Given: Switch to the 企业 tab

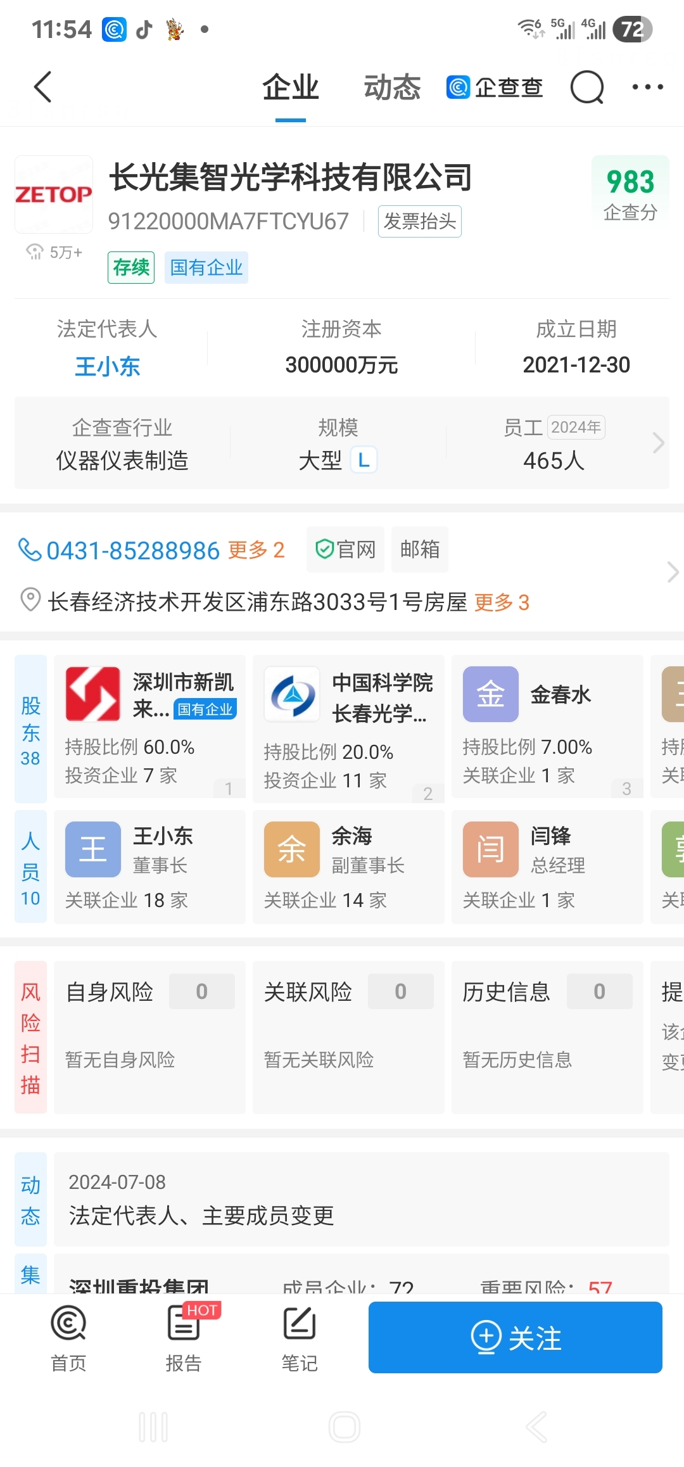Looking at the screenshot, I should click(x=291, y=87).
